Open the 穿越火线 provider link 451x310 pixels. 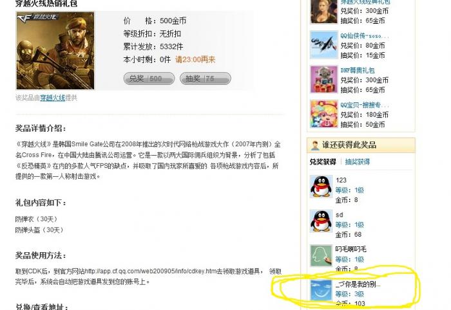point(53,98)
